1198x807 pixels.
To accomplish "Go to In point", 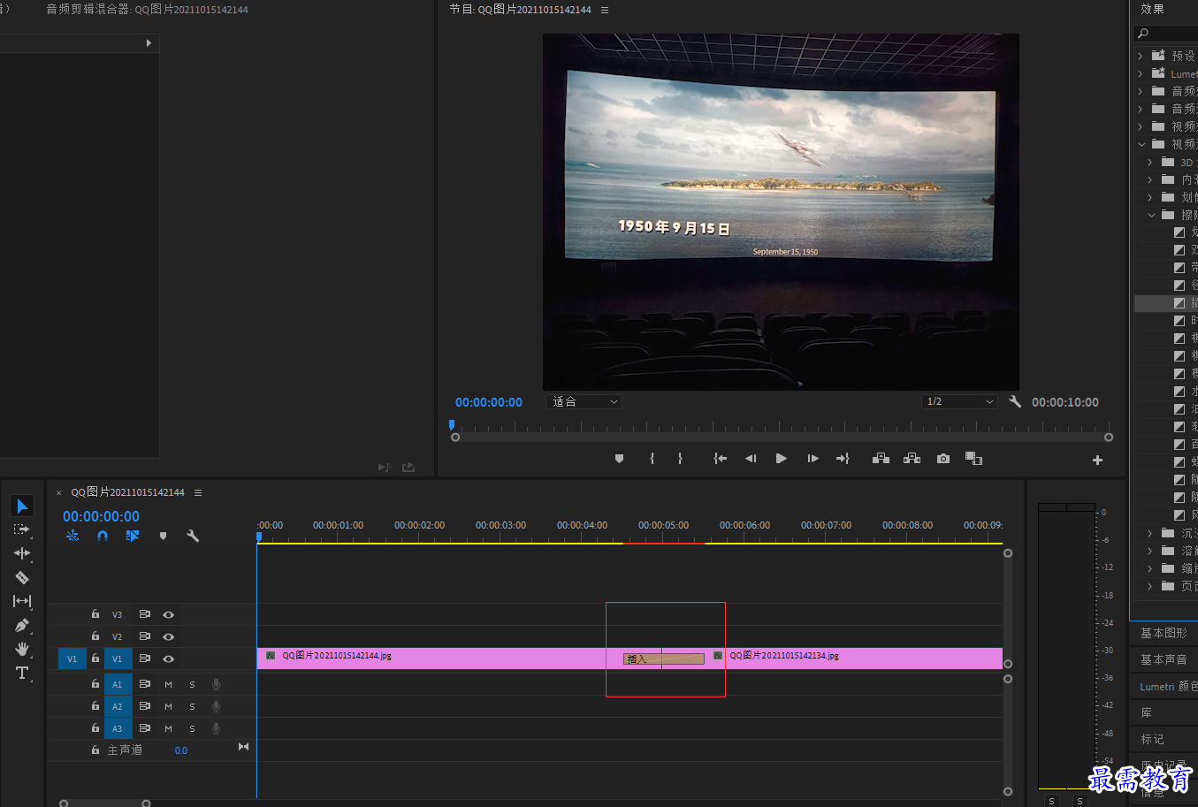I will pyautogui.click(x=721, y=459).
